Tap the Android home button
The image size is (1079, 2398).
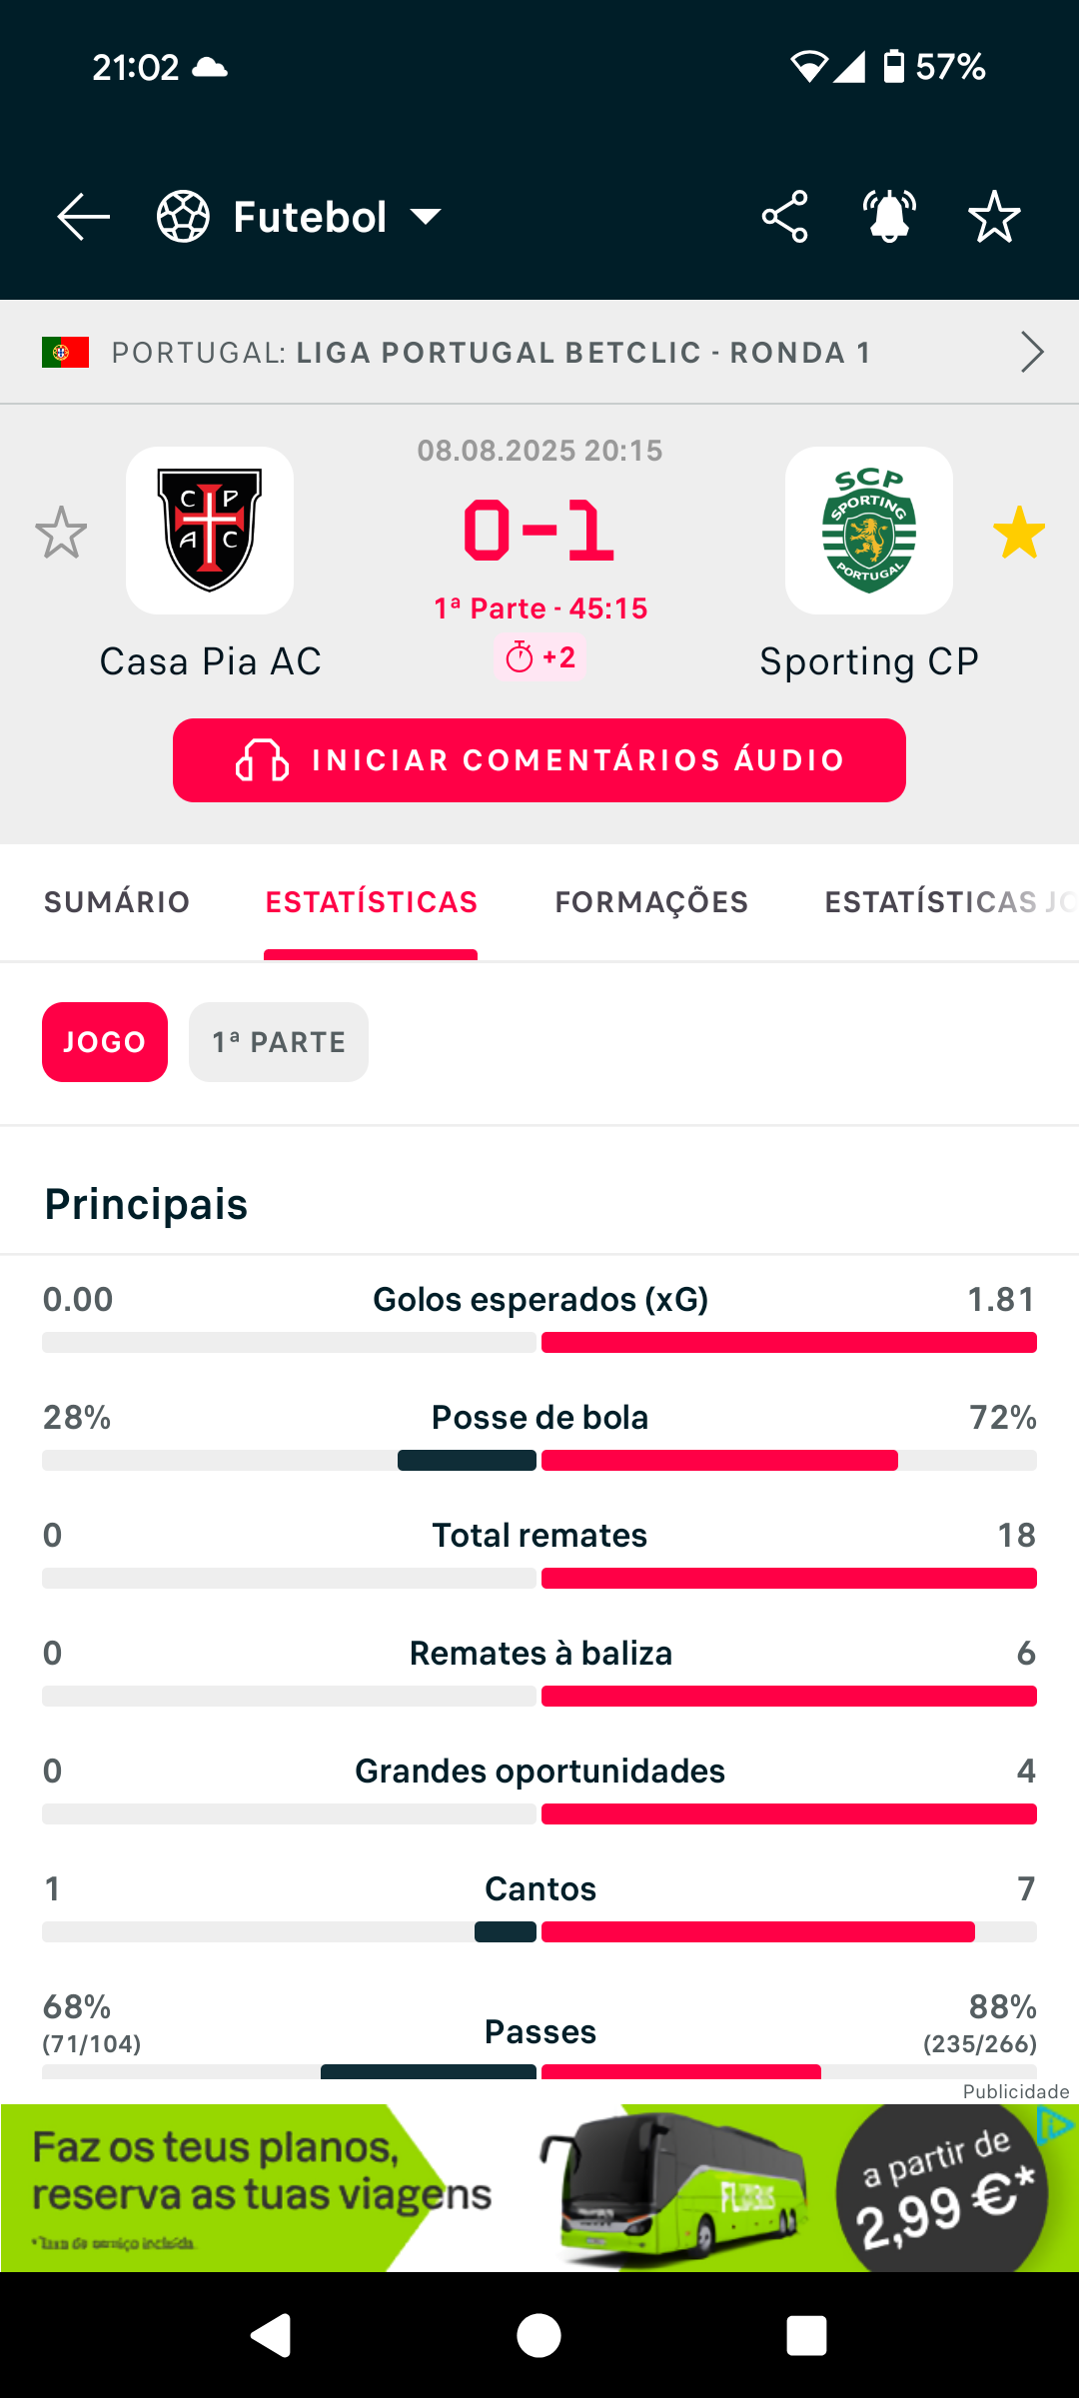539,2336
